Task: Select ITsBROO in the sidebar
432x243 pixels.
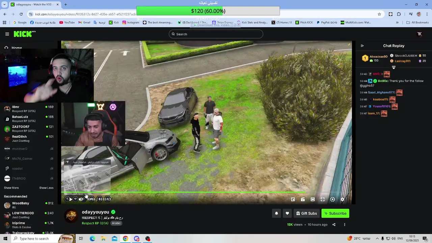Action: click(29, 178)
